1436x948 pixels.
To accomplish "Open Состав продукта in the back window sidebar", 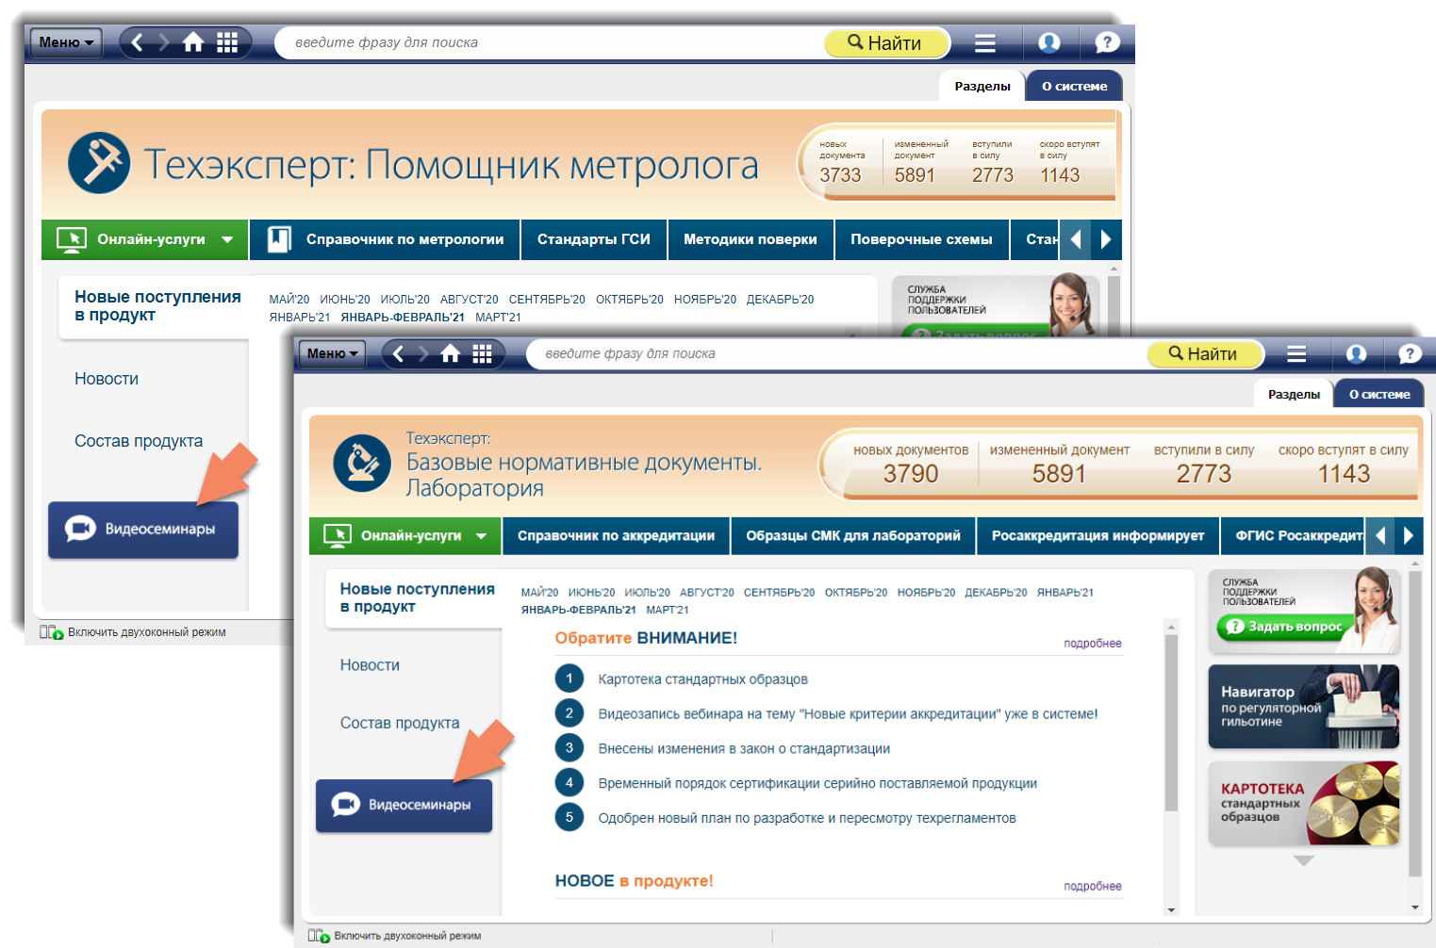I will tap(139, 441).
